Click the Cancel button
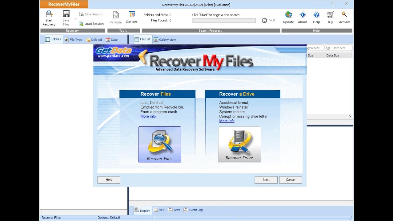Image resolution: width=393 pixels, height=221 pixels. click(x=291, y=180)
